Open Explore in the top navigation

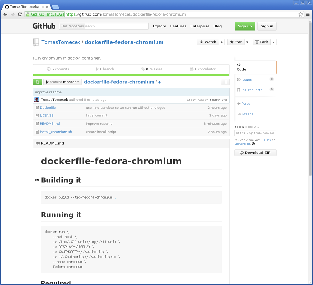click(x=159, y=26)
